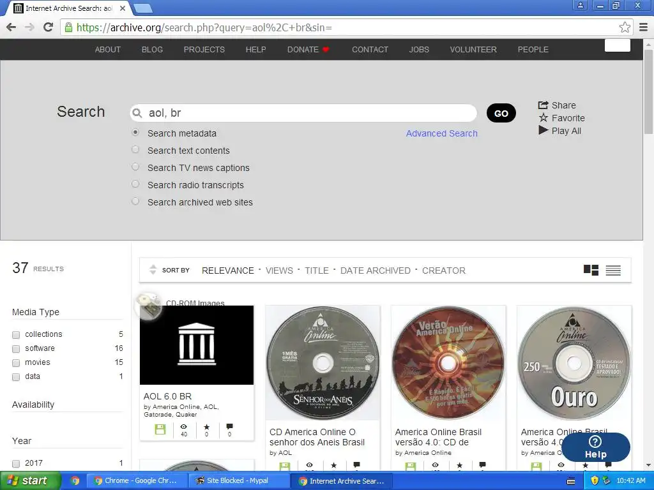654x490 pixels.
Task: Open Chrome hamburger menu
Action: coord(643,27)
